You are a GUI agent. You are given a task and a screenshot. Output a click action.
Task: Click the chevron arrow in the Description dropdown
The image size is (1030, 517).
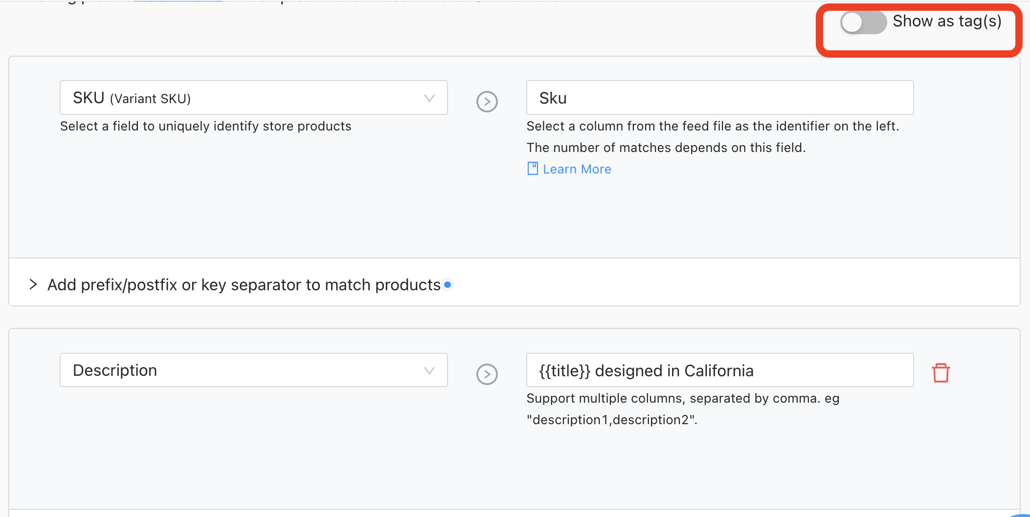tap(429, 370)
